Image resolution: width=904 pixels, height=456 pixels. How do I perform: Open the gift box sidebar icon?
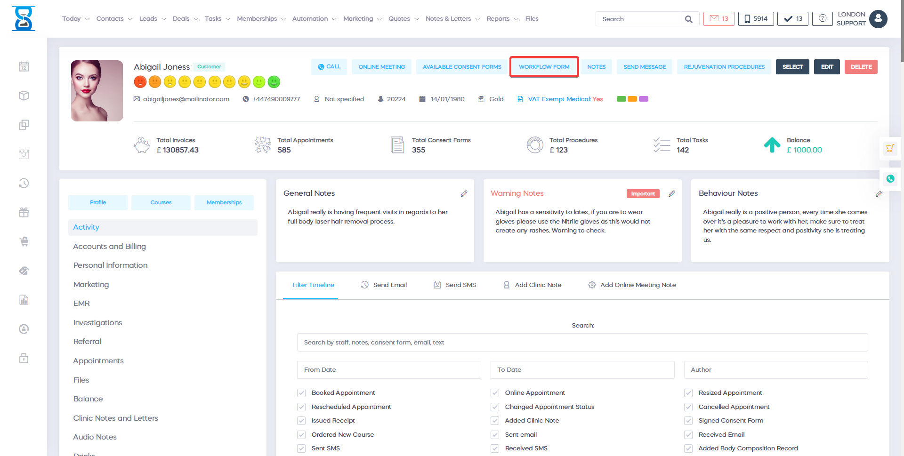coord(24,213)
